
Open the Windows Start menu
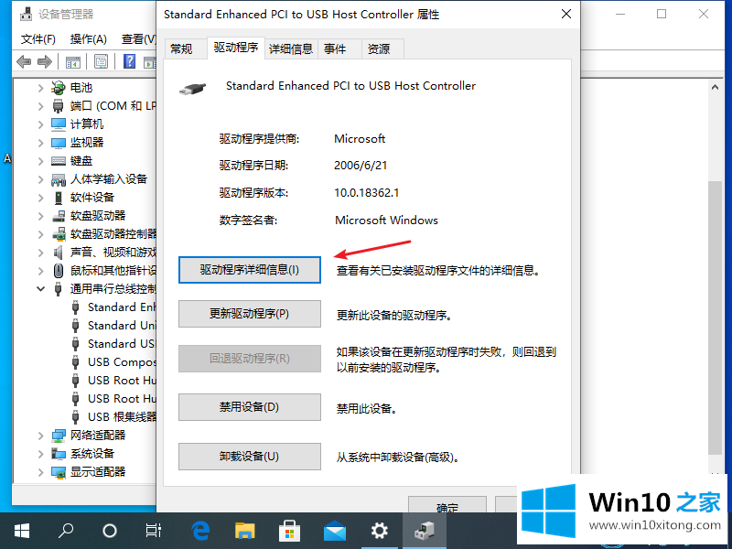click(x=21, y=531)
